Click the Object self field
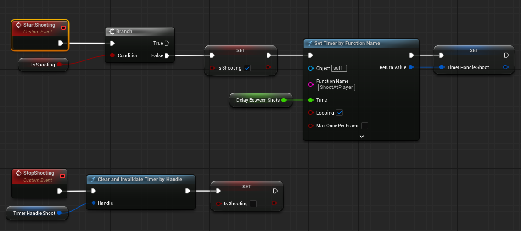This screenshot has width=521, height=231. pyautogui.click(x=339, y=68)
